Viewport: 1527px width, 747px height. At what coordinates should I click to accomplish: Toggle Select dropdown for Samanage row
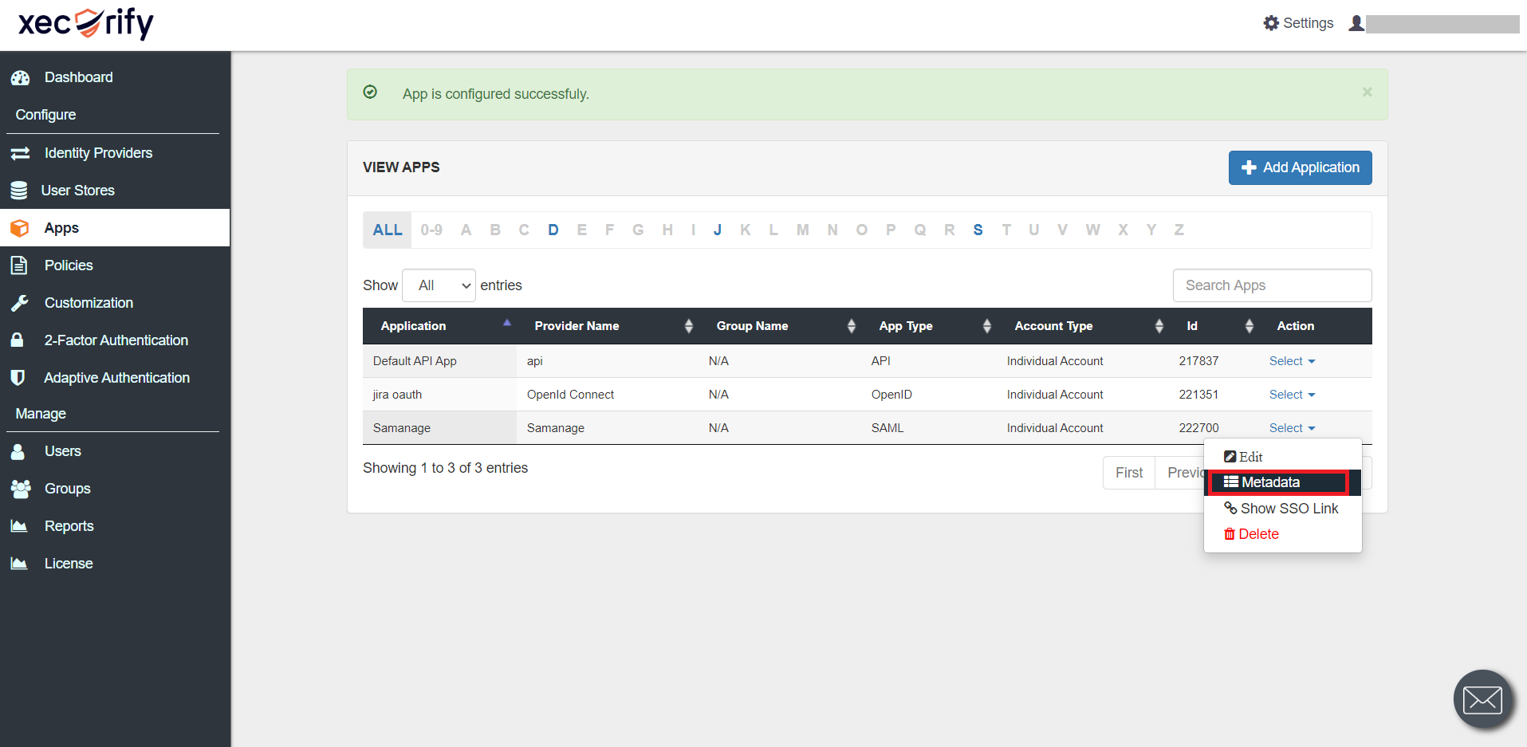1292,428
